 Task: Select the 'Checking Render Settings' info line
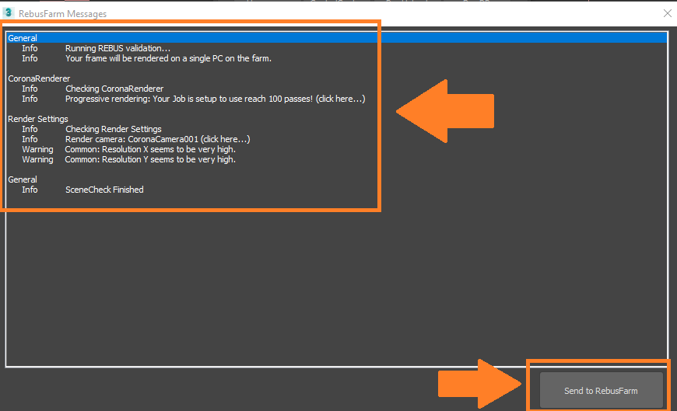(x=113, y=129)
